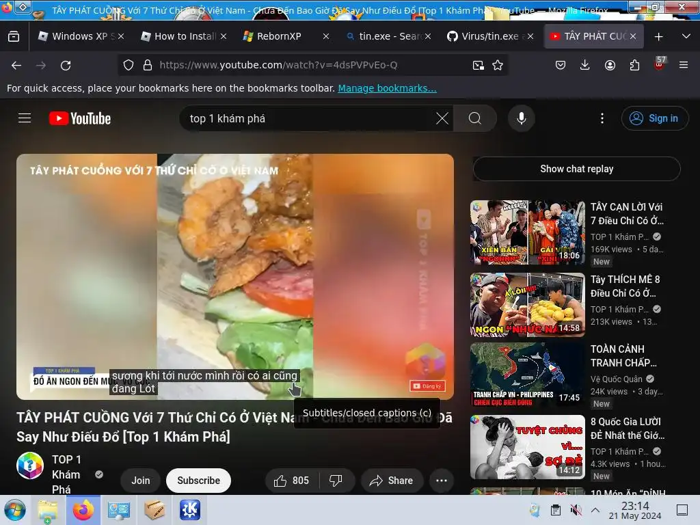Open Firefox downloads panel
The height and width of the screenshot is (525, 700).
[585, 65]
